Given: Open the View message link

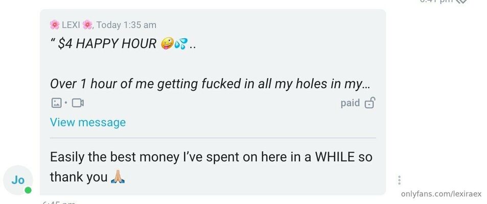Looking at the screenshot, I should point(88,122).
